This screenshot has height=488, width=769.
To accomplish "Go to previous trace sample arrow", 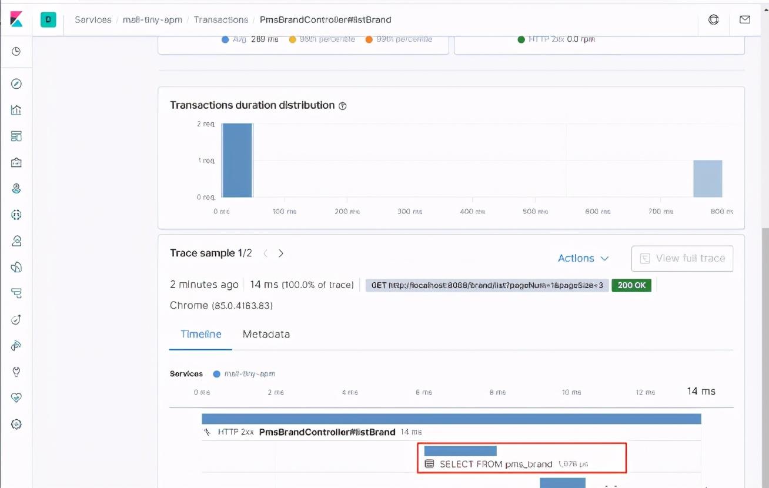I will tap(265, 253).
